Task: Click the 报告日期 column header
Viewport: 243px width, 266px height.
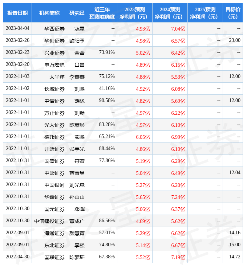Action: 17,13
